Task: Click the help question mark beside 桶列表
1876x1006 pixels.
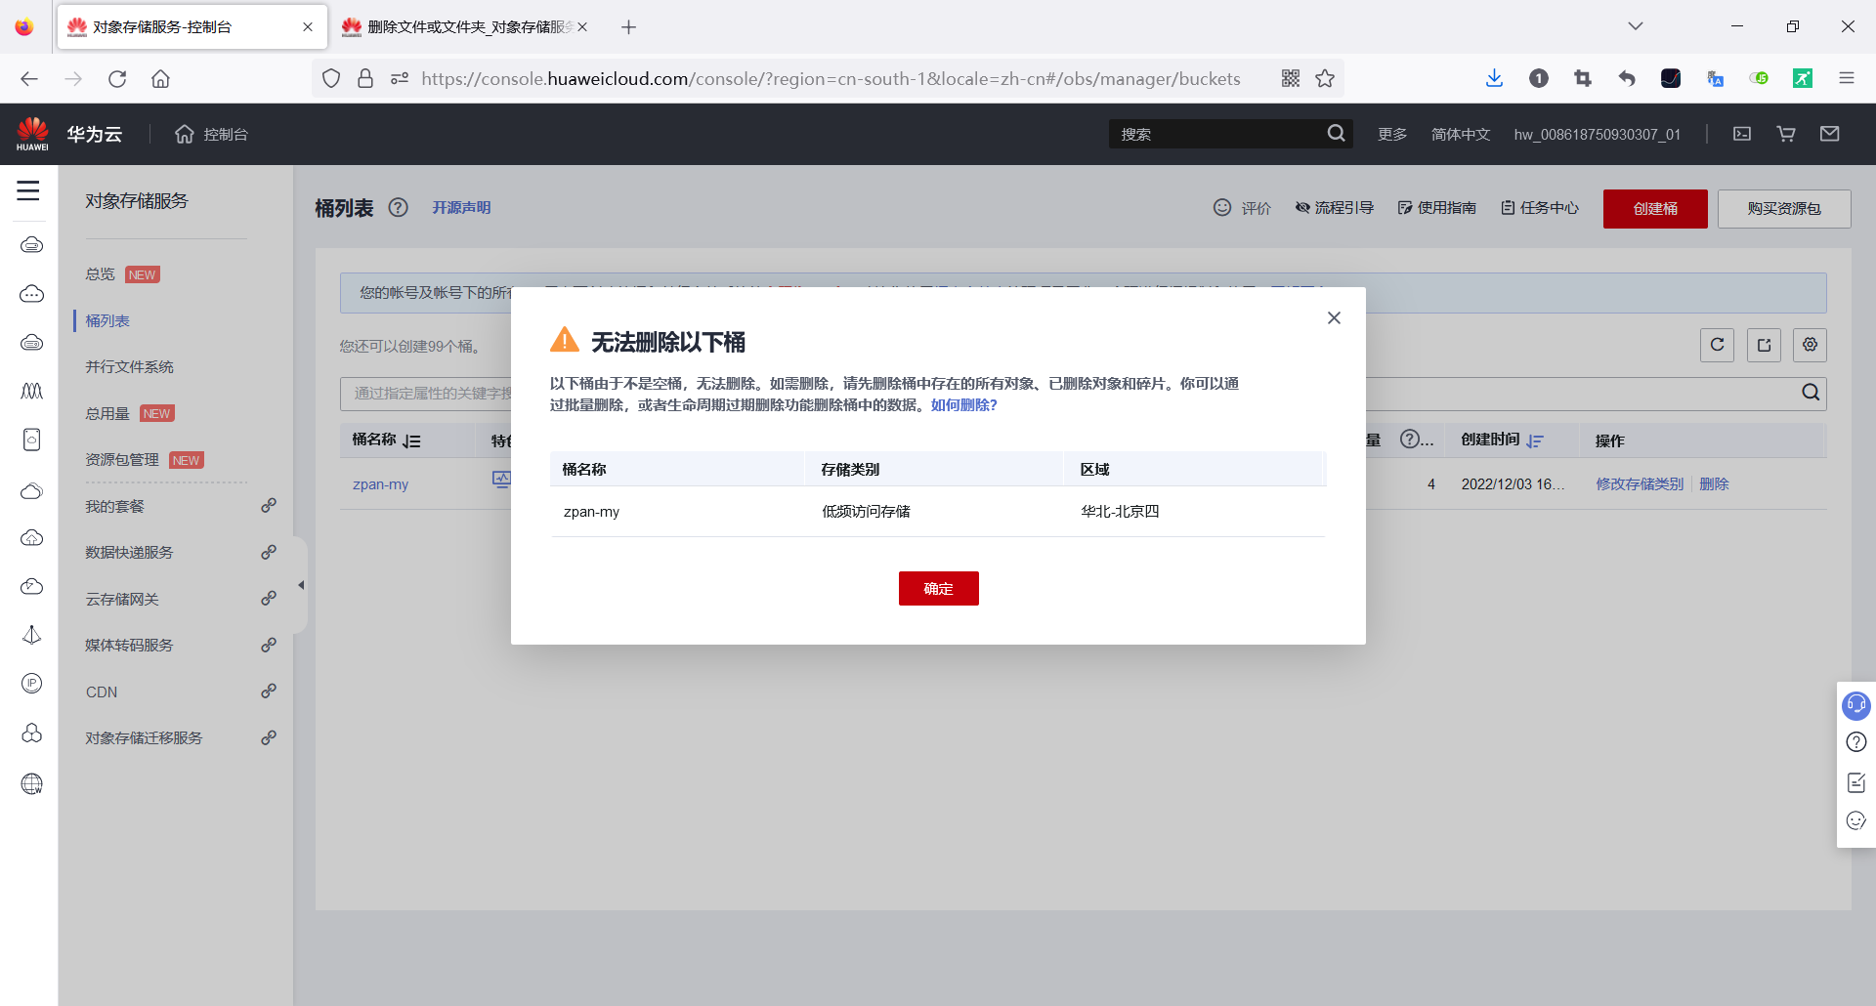Action: coord(399,207)
